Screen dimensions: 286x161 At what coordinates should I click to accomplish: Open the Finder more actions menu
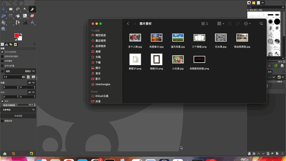tap(247, 24)
